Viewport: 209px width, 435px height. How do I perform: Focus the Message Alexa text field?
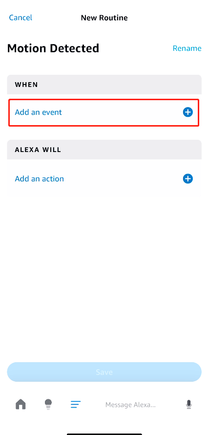130,405
